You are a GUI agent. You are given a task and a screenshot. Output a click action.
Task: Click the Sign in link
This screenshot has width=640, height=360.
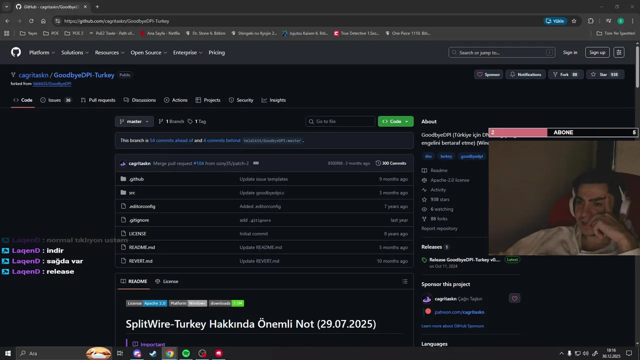[x=570, y=52]
